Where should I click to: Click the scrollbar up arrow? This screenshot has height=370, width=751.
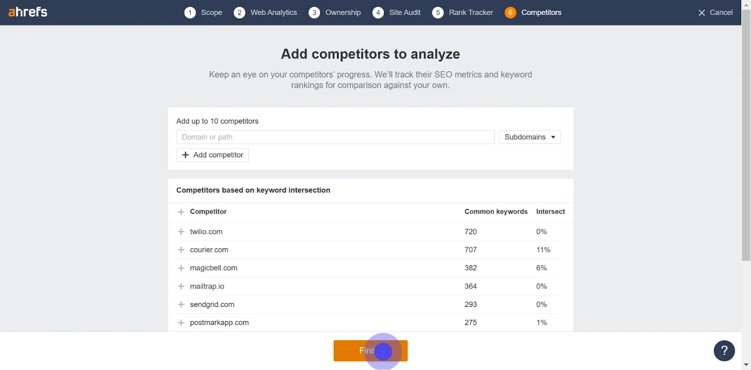coord(746,5)
